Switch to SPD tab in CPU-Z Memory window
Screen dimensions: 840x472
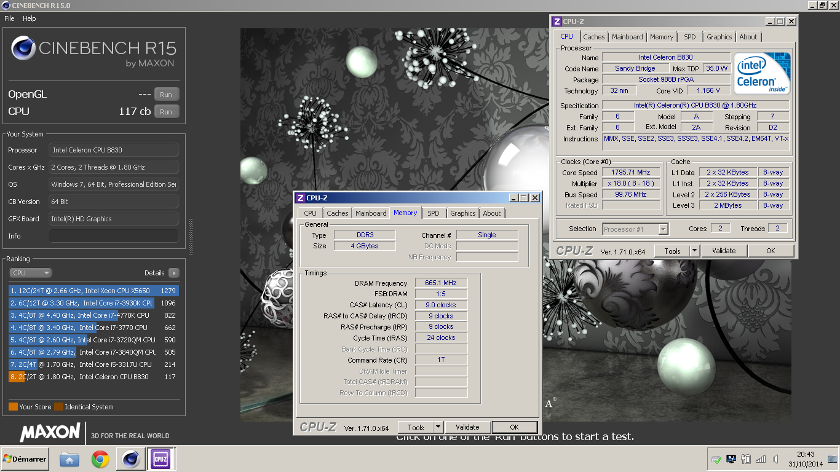434,213
